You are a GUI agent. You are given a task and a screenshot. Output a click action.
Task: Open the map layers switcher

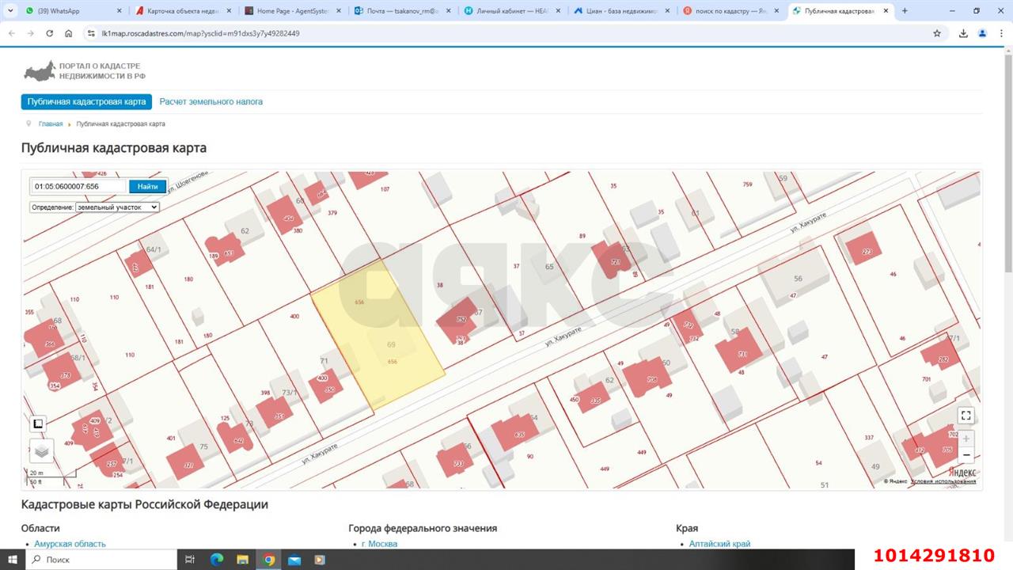click(41, 450)
